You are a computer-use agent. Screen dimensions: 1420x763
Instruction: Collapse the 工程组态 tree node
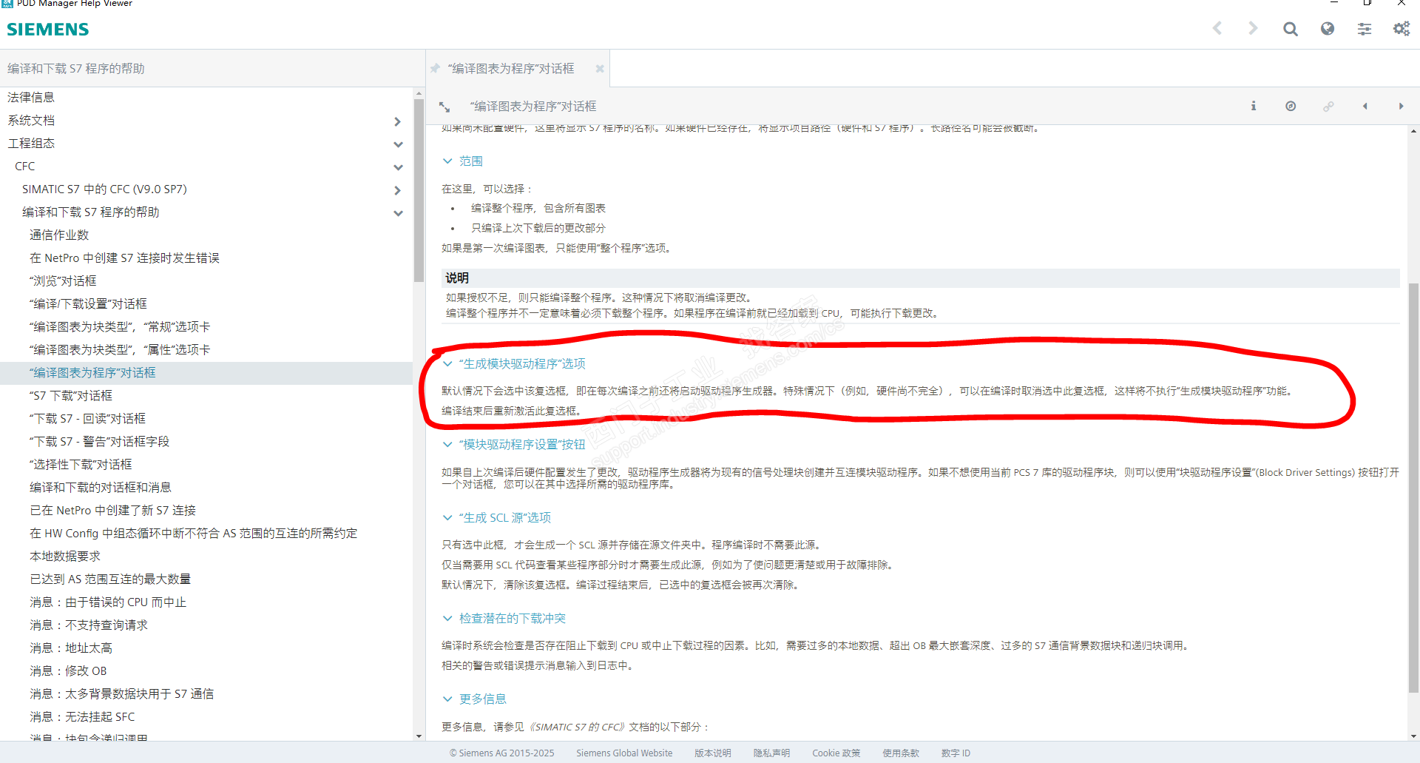398,144
